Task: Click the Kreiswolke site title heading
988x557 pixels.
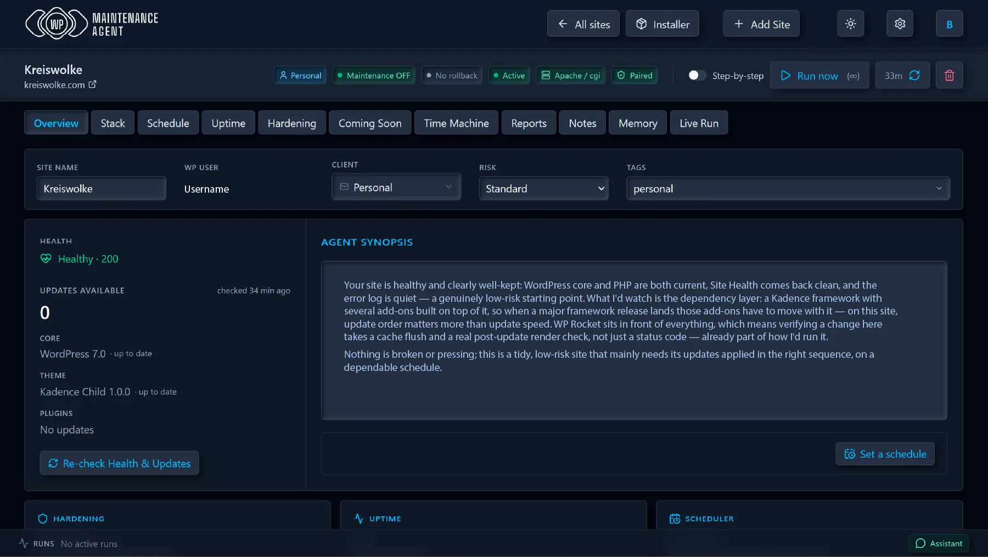Action: point(53,70)
